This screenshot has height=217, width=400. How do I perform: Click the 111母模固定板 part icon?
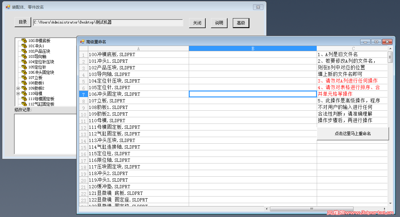coord(24,99)
